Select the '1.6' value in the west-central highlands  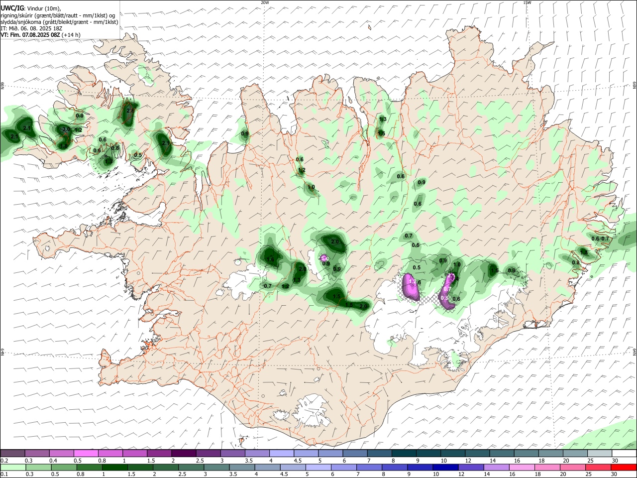click(270, 259)
